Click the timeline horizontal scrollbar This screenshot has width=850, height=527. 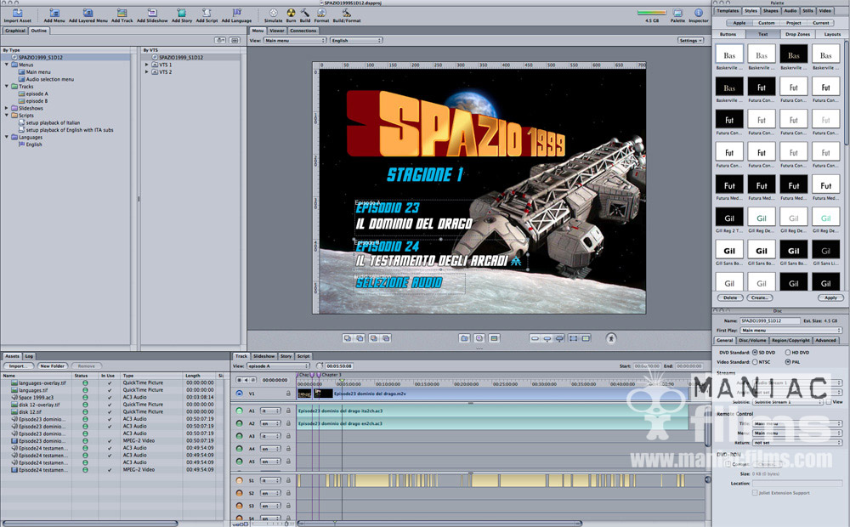[439, 524]
